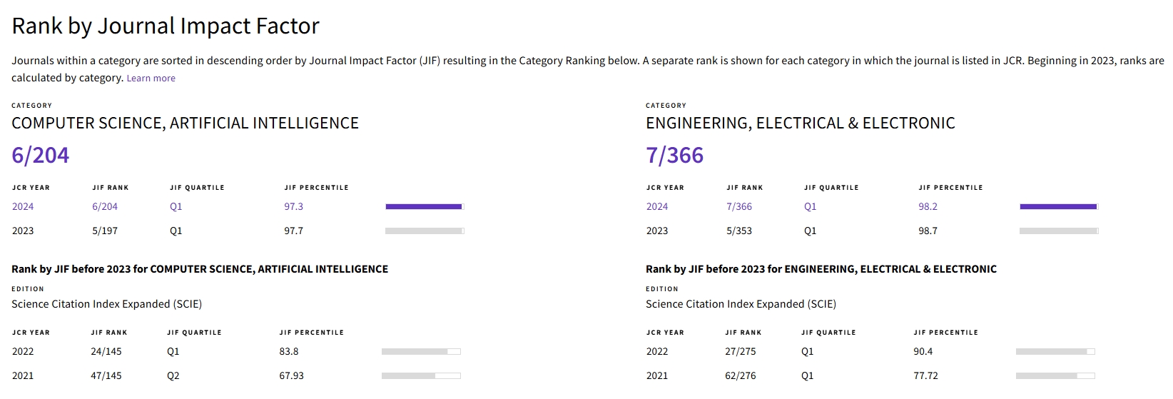The image size is (1173, 399).
Task: Click the Learn more link
Action: click(x=151, y=79)
